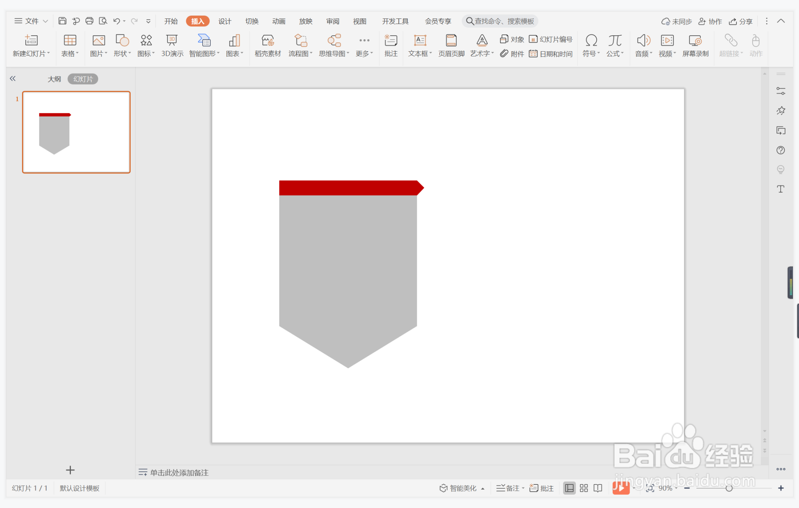Insert a new slide
The image size is (799, 508).
pyautogui.click(x=31, y=46)
